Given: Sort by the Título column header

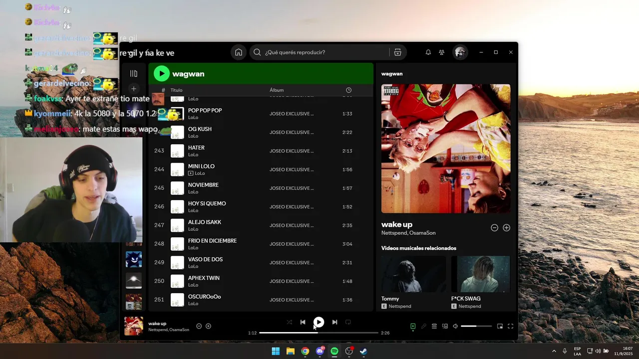Looking at the screenshot, I should (176, 90).
